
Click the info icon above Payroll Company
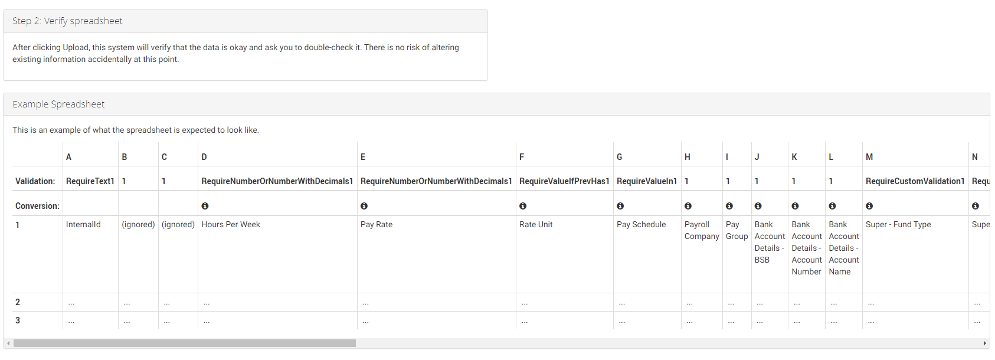pyautogui.click(x=688, y=206)
